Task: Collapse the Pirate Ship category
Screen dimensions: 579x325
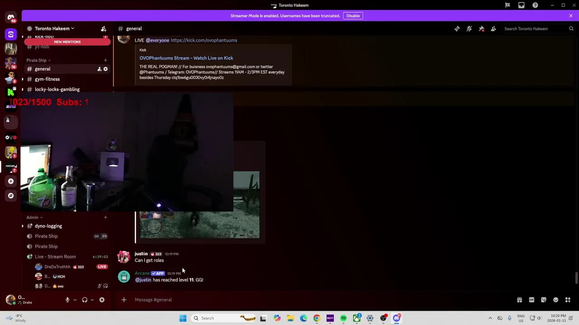Action: (x=38, y=60)
